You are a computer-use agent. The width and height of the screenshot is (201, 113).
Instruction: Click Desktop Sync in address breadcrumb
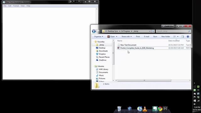tap(113, 31)
